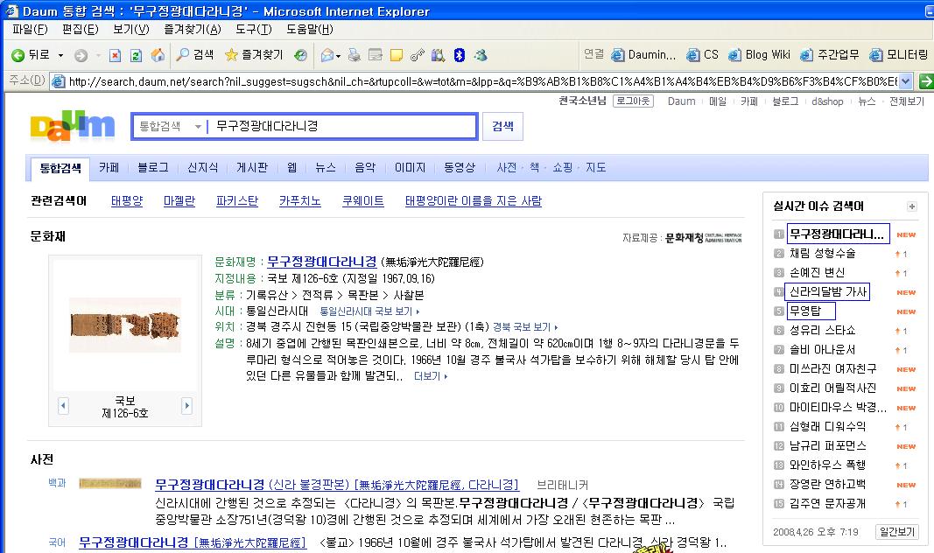Click related search term 쿠웨이트
934x553 pixels.
click(362, 201)
